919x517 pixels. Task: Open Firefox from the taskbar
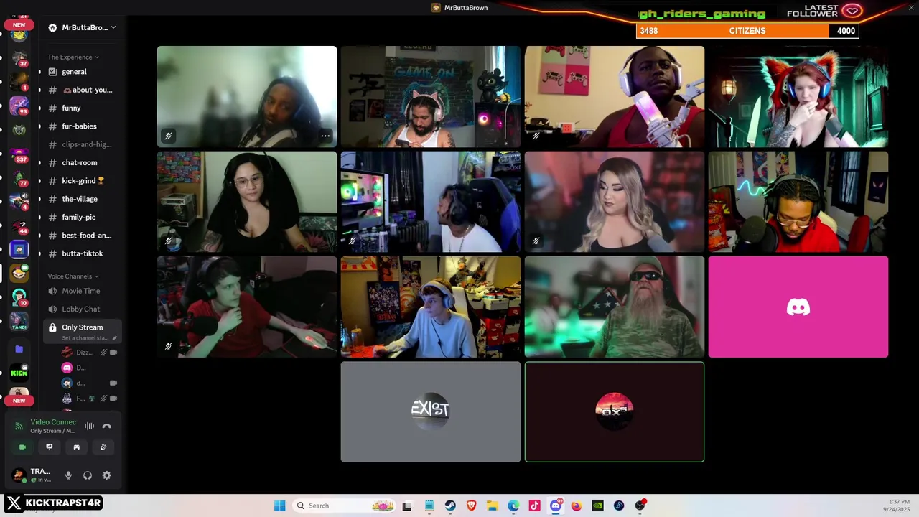pyautogui.click(x=577, y=506)
